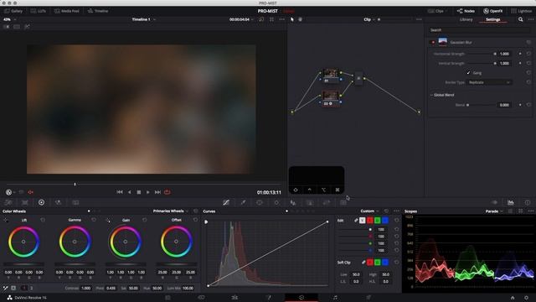Toggle the Gang checkbox
Screen dimensions: 536x302
tap(468, 73)
